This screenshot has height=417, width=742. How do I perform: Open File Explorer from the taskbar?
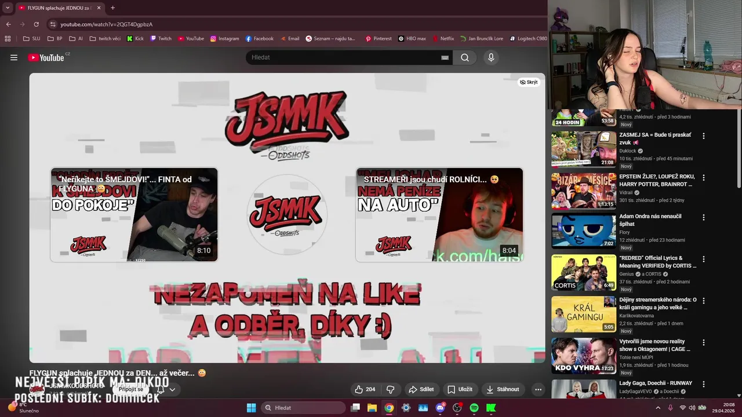point(372,408)
